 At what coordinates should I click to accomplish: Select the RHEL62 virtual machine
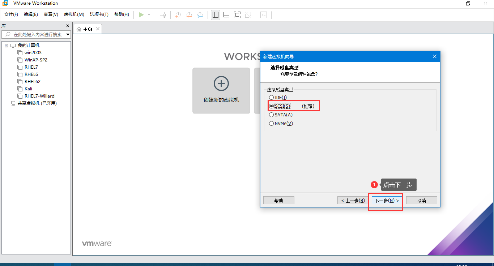click(33, 82)
